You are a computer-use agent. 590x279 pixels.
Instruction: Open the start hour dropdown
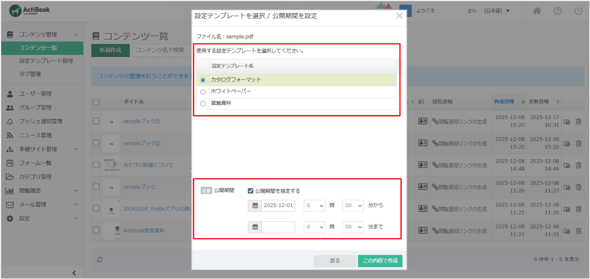(x=314, y=206)
